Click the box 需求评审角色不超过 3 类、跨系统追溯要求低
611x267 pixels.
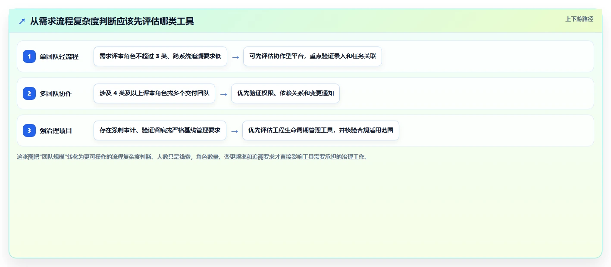(160, 56)
